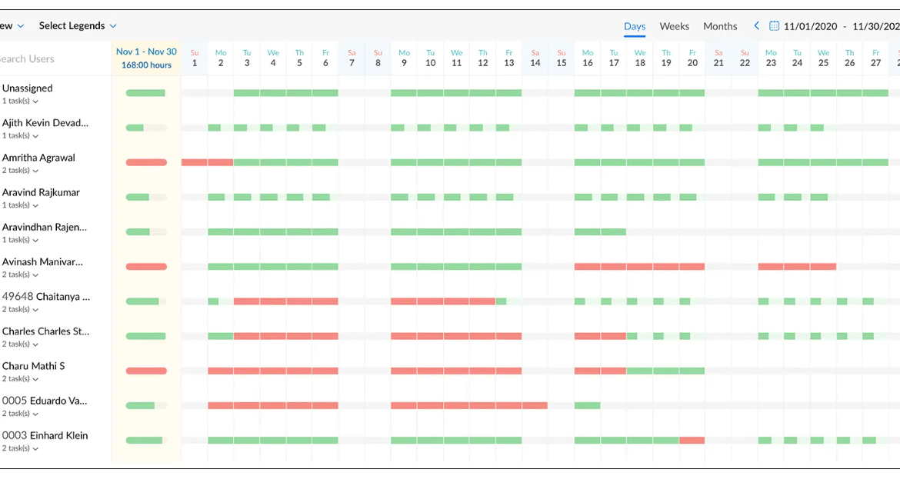The height and width of the screenshot is (479, 900).
Task: Open the Select Legends dropdown
Action: point(78,26)
